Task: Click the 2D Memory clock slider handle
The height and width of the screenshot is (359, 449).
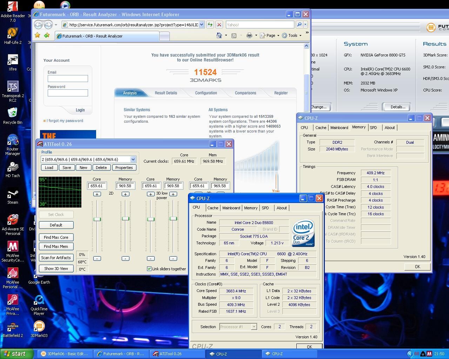Action: click(x=125, y=219)
